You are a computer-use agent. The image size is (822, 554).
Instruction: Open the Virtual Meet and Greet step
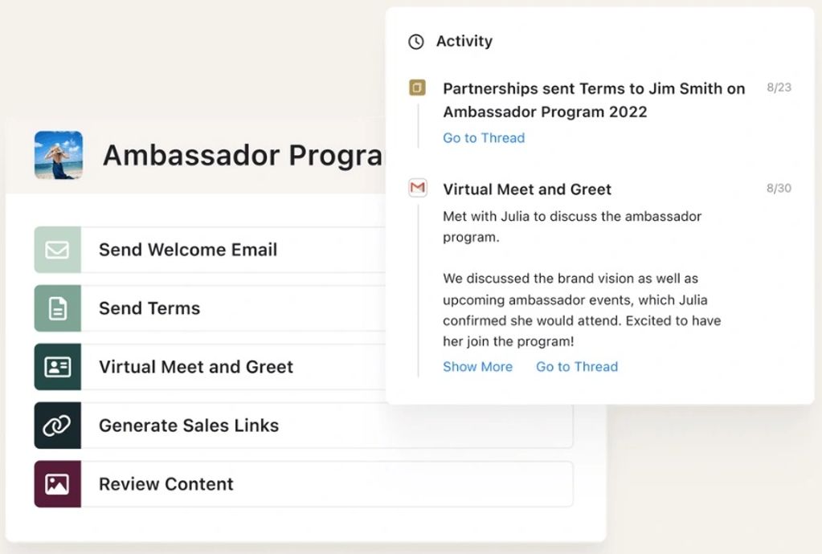196,367
